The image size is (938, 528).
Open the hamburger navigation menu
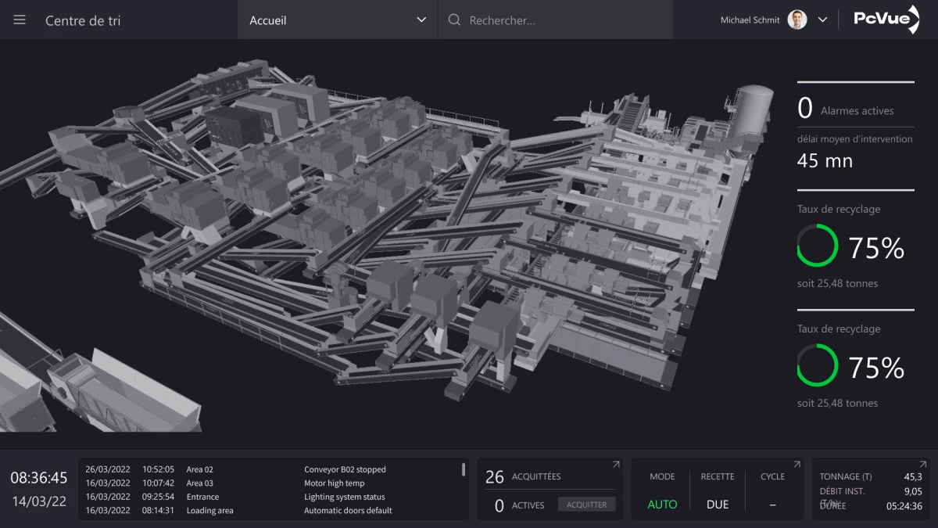click(x=20, y=20)
